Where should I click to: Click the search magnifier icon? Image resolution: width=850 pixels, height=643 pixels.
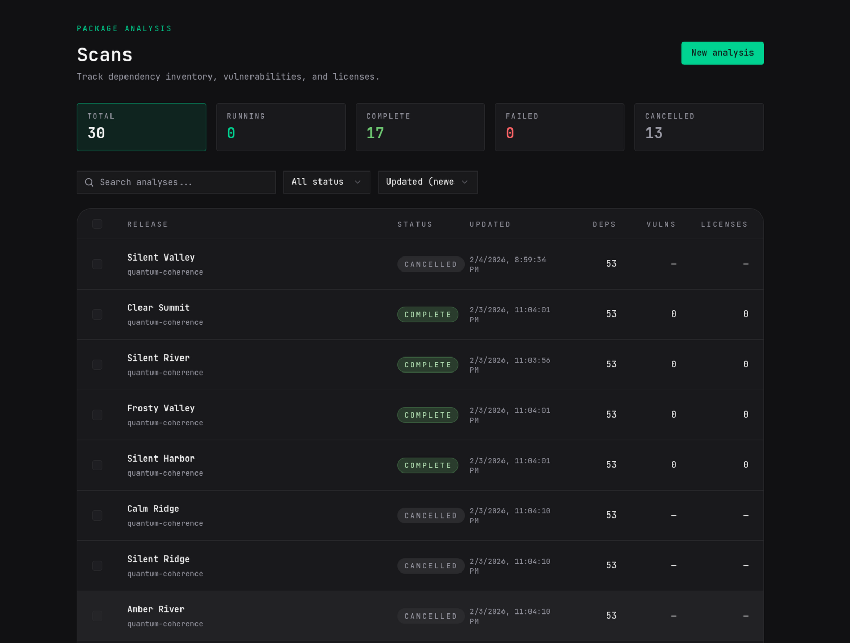[89, 182]
